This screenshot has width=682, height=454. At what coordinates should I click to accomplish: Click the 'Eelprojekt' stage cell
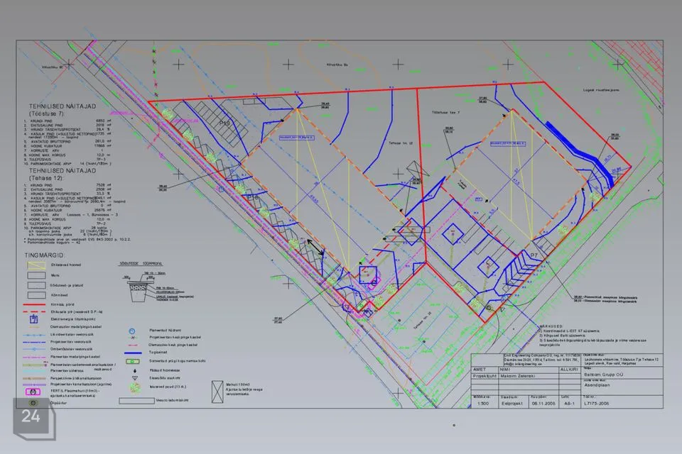[512, 403]
